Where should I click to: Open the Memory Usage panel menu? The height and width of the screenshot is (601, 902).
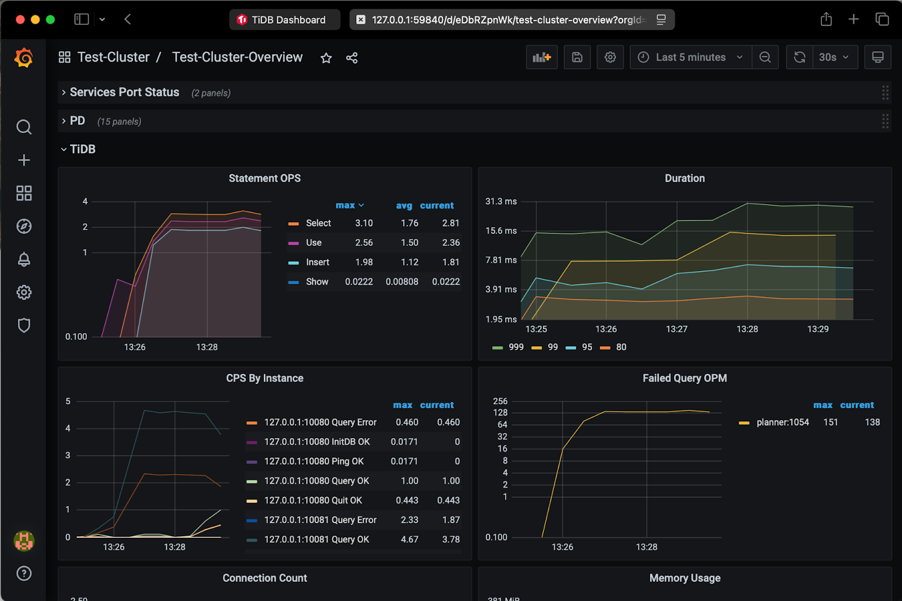[684, 578]
